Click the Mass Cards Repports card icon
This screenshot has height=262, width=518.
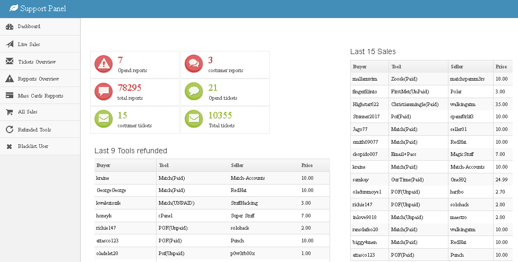click(9, 96)
